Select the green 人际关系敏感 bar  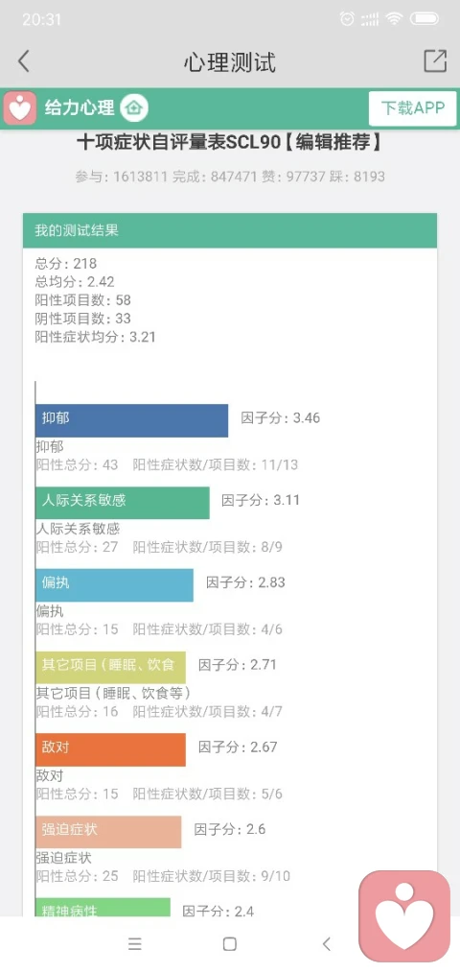[x=123, y=503]
